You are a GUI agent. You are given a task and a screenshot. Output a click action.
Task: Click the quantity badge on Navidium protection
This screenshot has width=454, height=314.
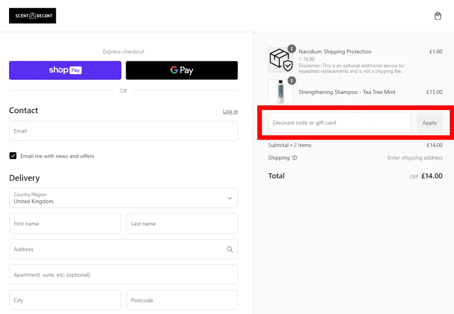click(x=291, y=49)
